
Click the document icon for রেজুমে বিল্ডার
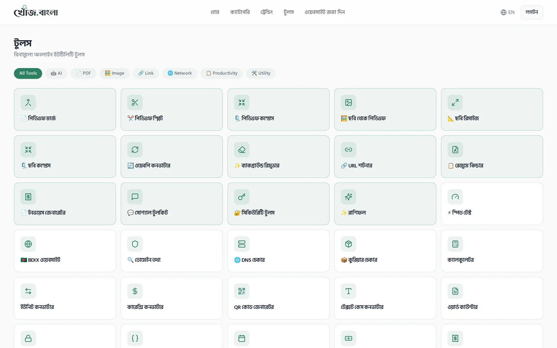pos(455,150)
